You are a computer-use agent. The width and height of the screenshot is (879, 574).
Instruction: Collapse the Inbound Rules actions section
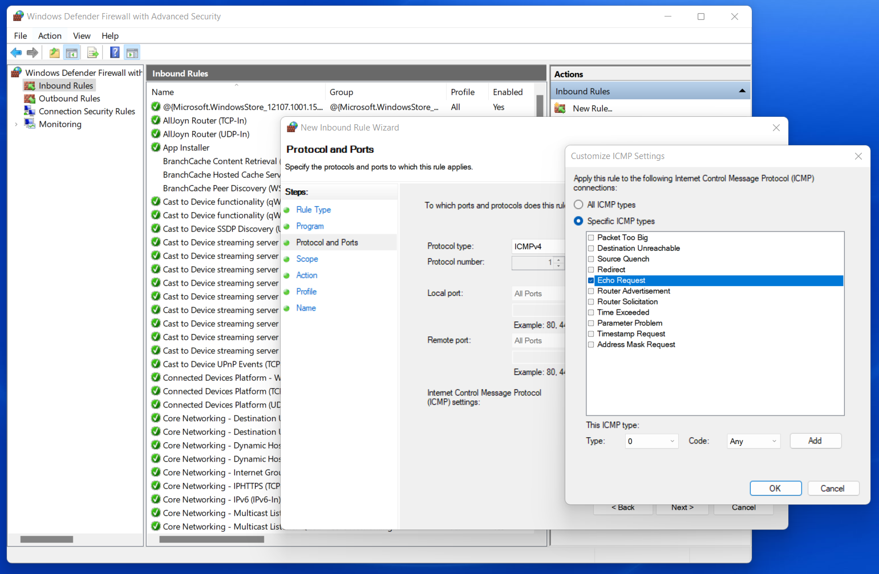click(742, 91)
